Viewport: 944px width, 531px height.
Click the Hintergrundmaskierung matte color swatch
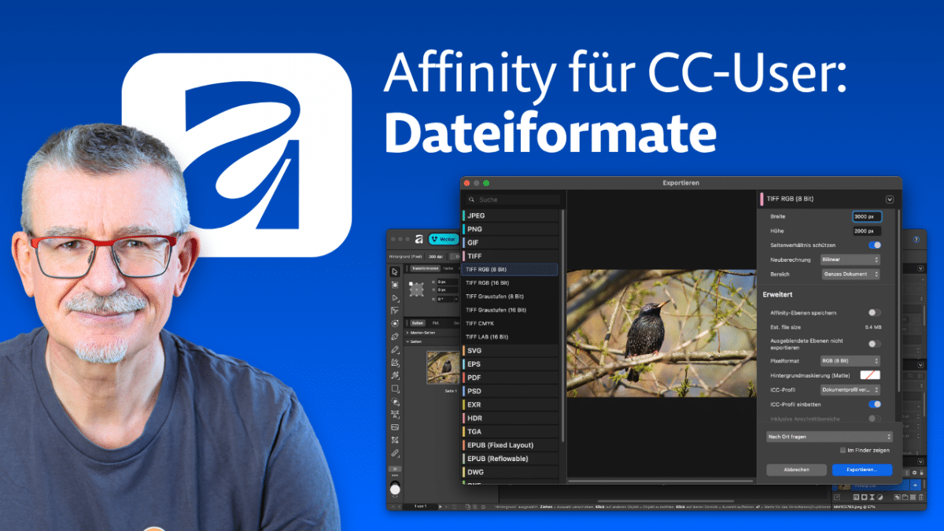click(x=870, y=375)
